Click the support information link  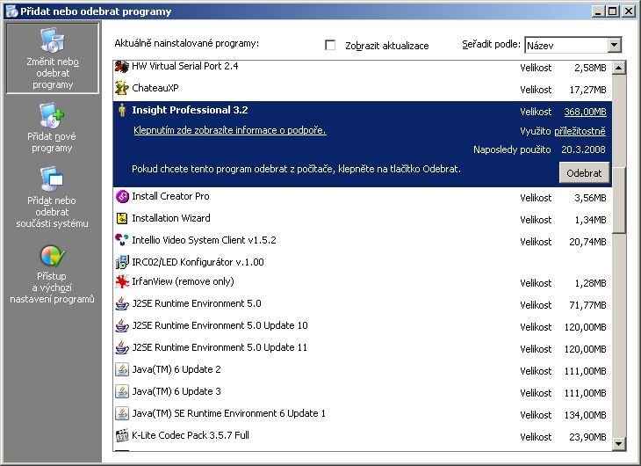[229, 130]
